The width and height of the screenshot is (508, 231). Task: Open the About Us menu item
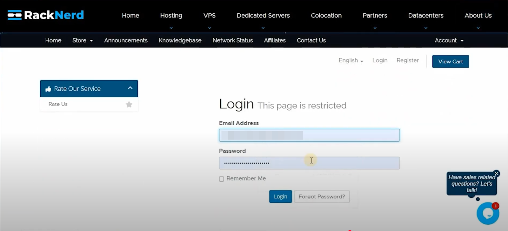tap(478, 15)
